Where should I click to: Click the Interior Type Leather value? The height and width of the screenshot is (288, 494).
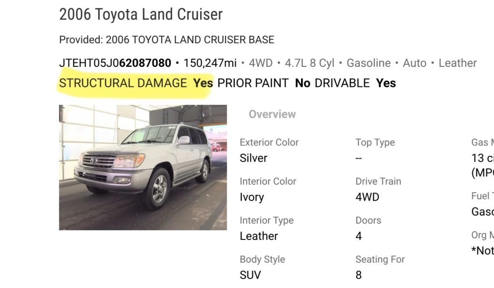259,236
